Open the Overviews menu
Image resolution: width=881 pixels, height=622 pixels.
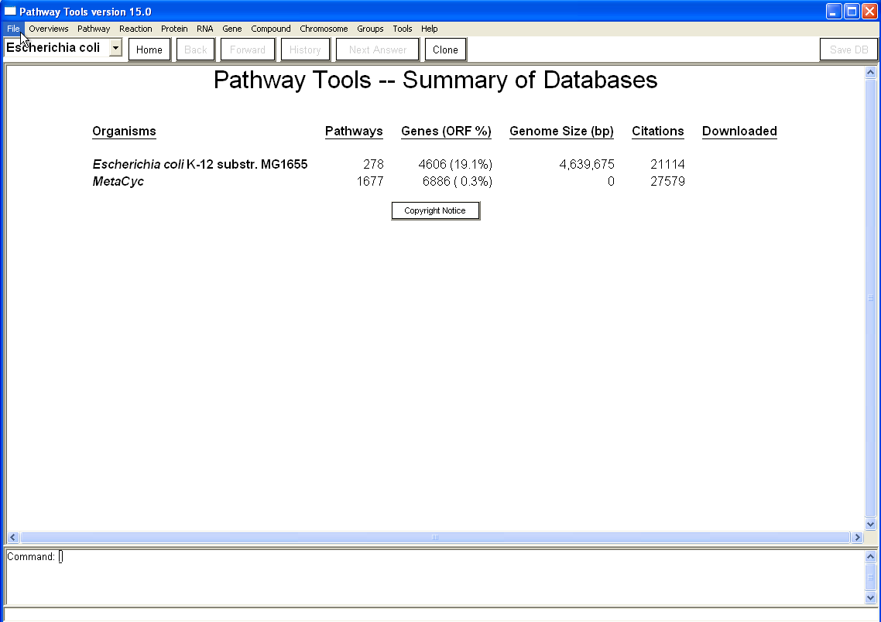[x=49, y=29]
